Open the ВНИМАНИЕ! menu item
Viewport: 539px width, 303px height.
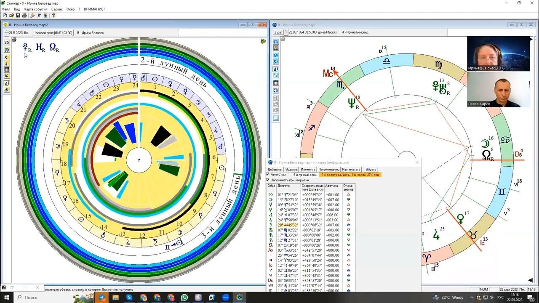click(x=94, y=9)
